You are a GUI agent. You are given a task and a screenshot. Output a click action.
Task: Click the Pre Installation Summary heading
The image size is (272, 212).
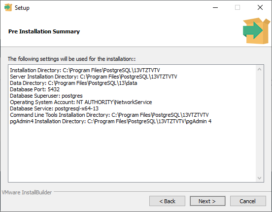pyautogui.click(x=44, y=31)
